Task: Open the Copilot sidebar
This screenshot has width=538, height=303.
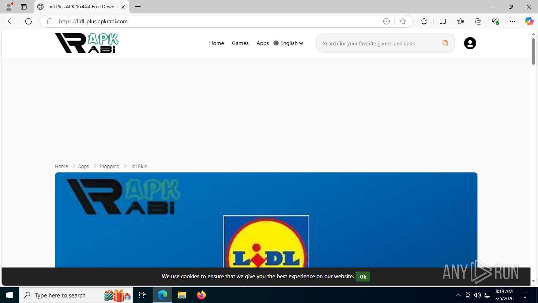Action: (529, 21)
